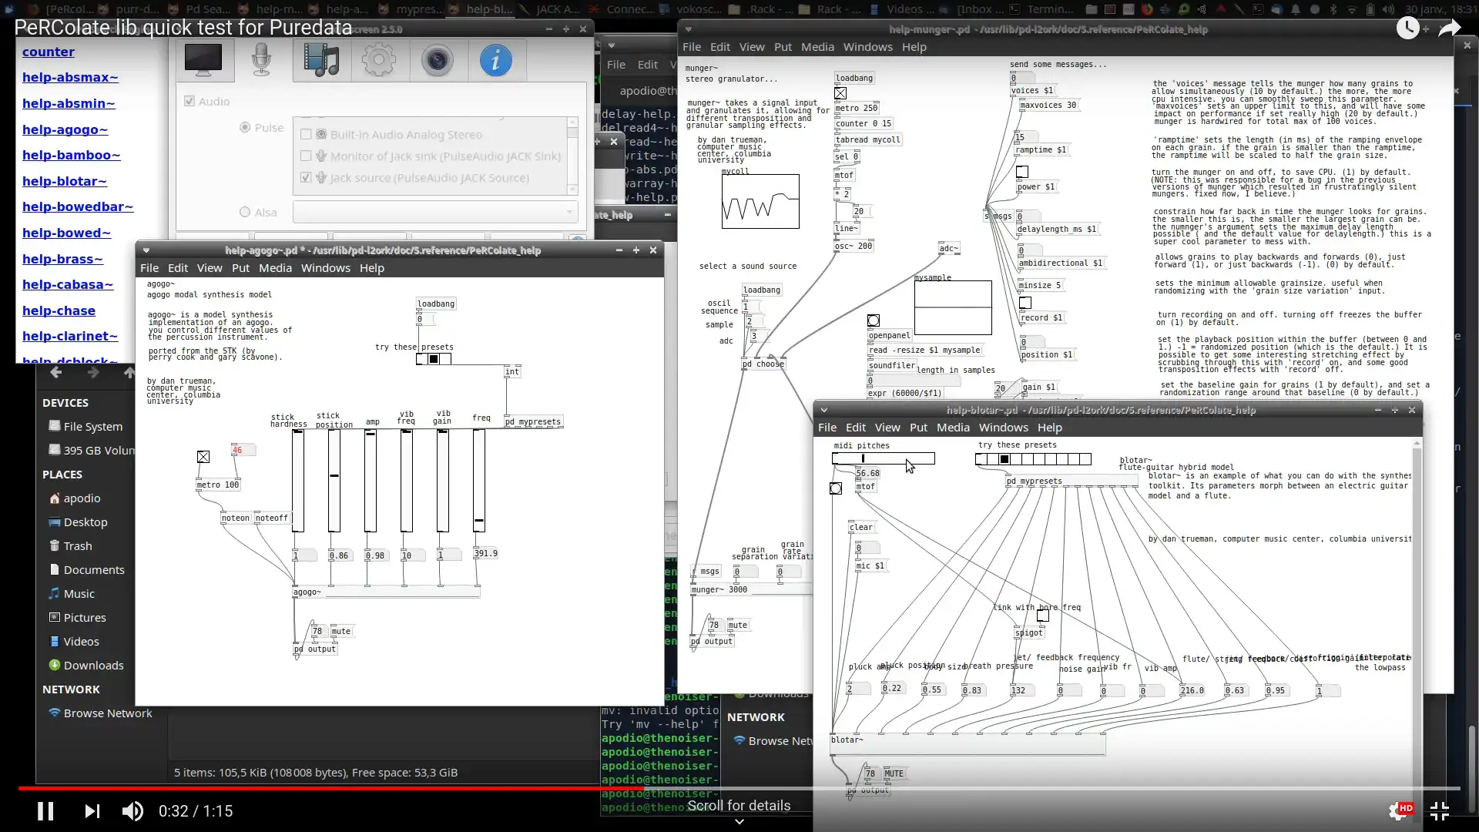Select the Pulse radio button in audio settings
Image resolution: width=1479 pixels, height=832 pixels.
point(245,128)
